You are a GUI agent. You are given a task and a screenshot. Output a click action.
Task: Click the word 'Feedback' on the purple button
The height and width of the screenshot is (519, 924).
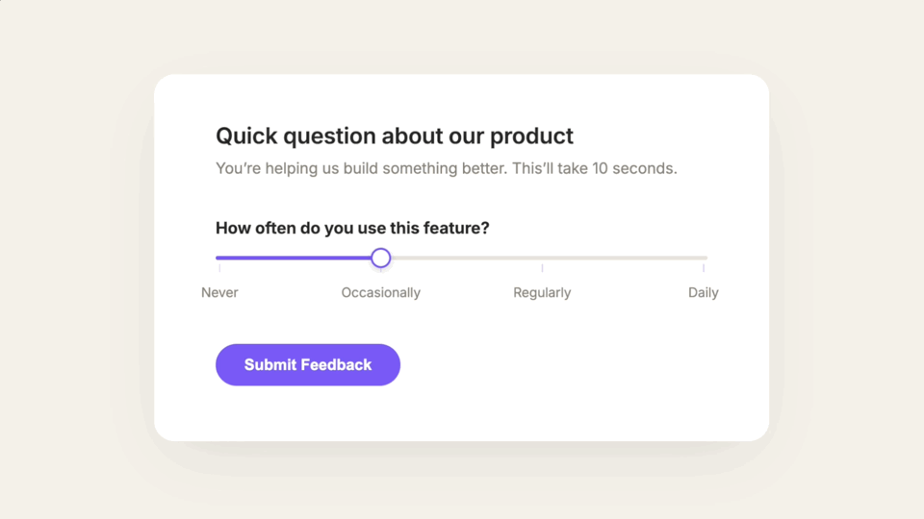(337, 365)
